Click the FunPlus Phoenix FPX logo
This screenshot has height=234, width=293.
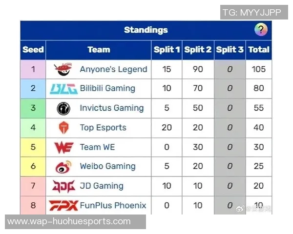tap(64, 206)
